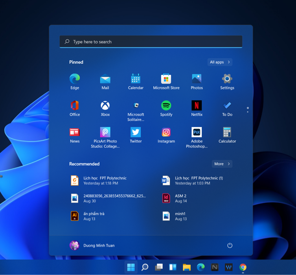Launch Netflix from pinned apps
The height and width of the screenshot is (275, 296).
click(x=197, y=106)
